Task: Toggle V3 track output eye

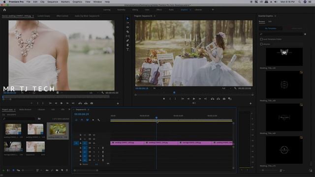Action: coord(94,135)
